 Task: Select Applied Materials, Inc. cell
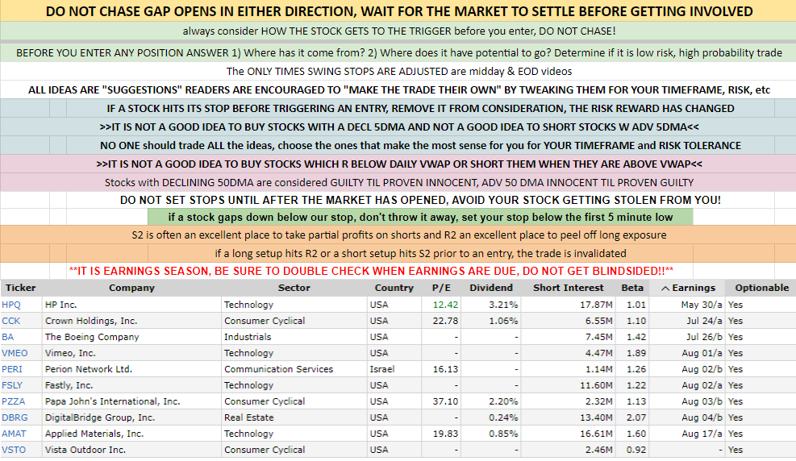(x=132, y=434)
